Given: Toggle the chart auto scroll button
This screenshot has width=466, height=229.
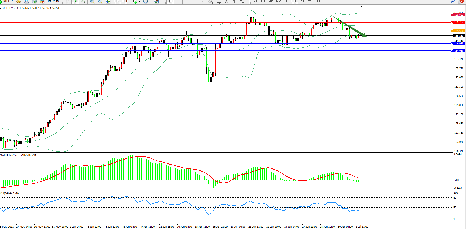Looking at the screenshot, I should coord(118,1).
